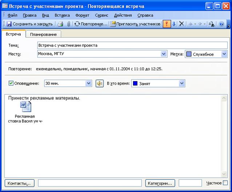
Task: Click the Категории... button
Action: pyautogui.click(x=160, y=183)
